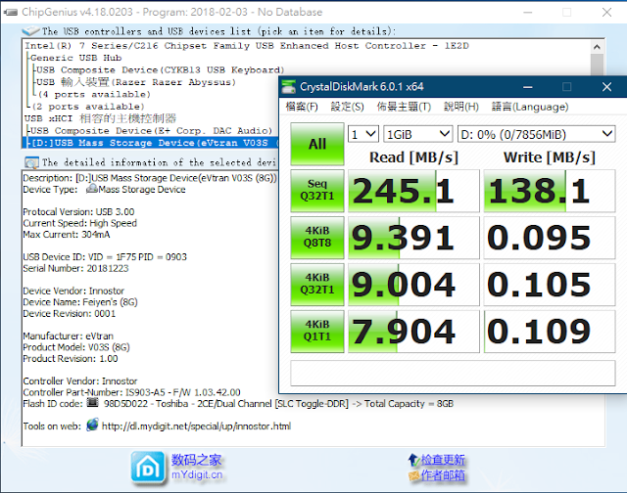
Task: Run all benchmarks with the All button
Action: [x=317, y=144]
